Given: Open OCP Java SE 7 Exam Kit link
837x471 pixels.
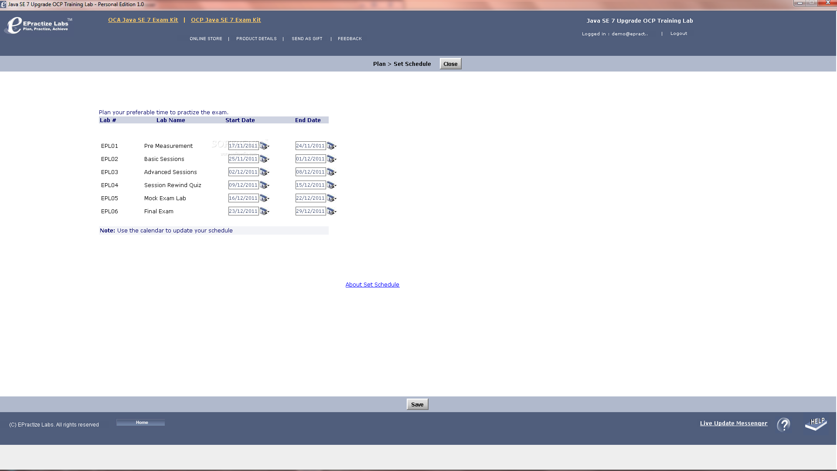Looking at the screenshot, I should point(226,20).
